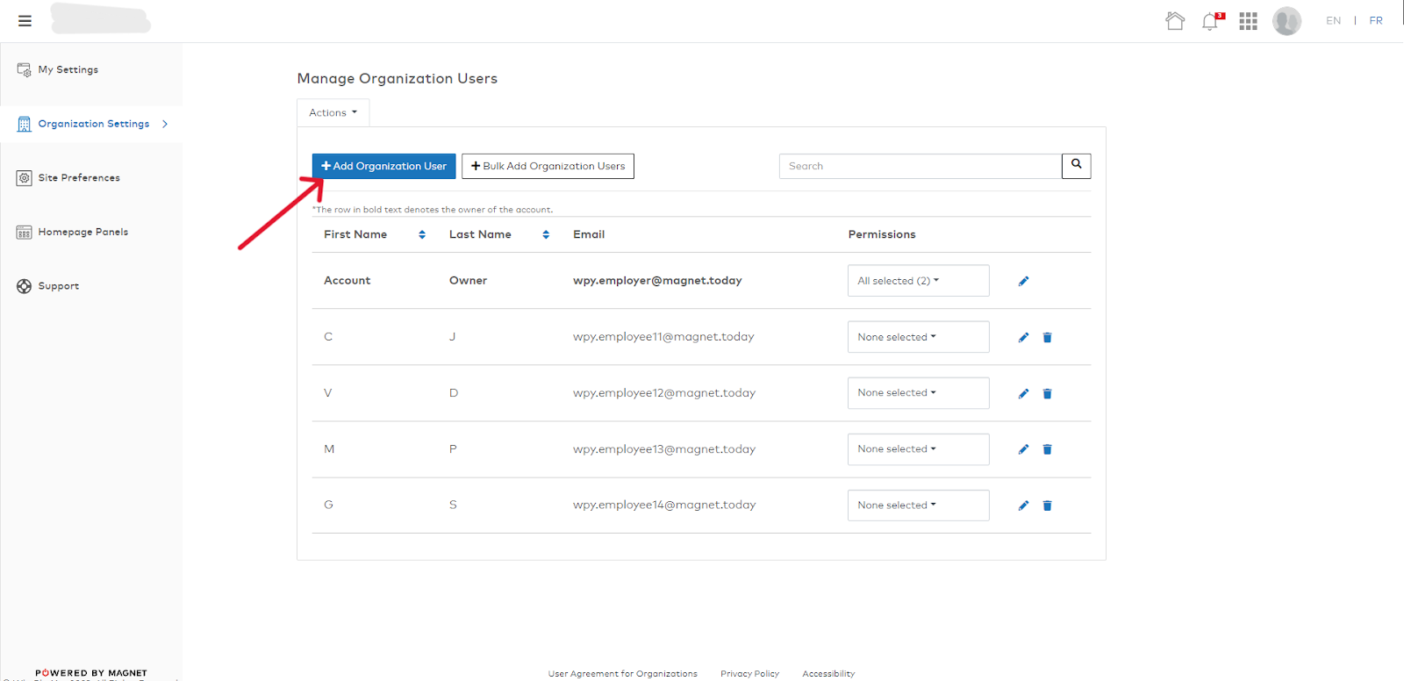Click email wpy.employer@magnet.today
The width and height of the screenshot is (1404, 681).
[x=657, y=281]
